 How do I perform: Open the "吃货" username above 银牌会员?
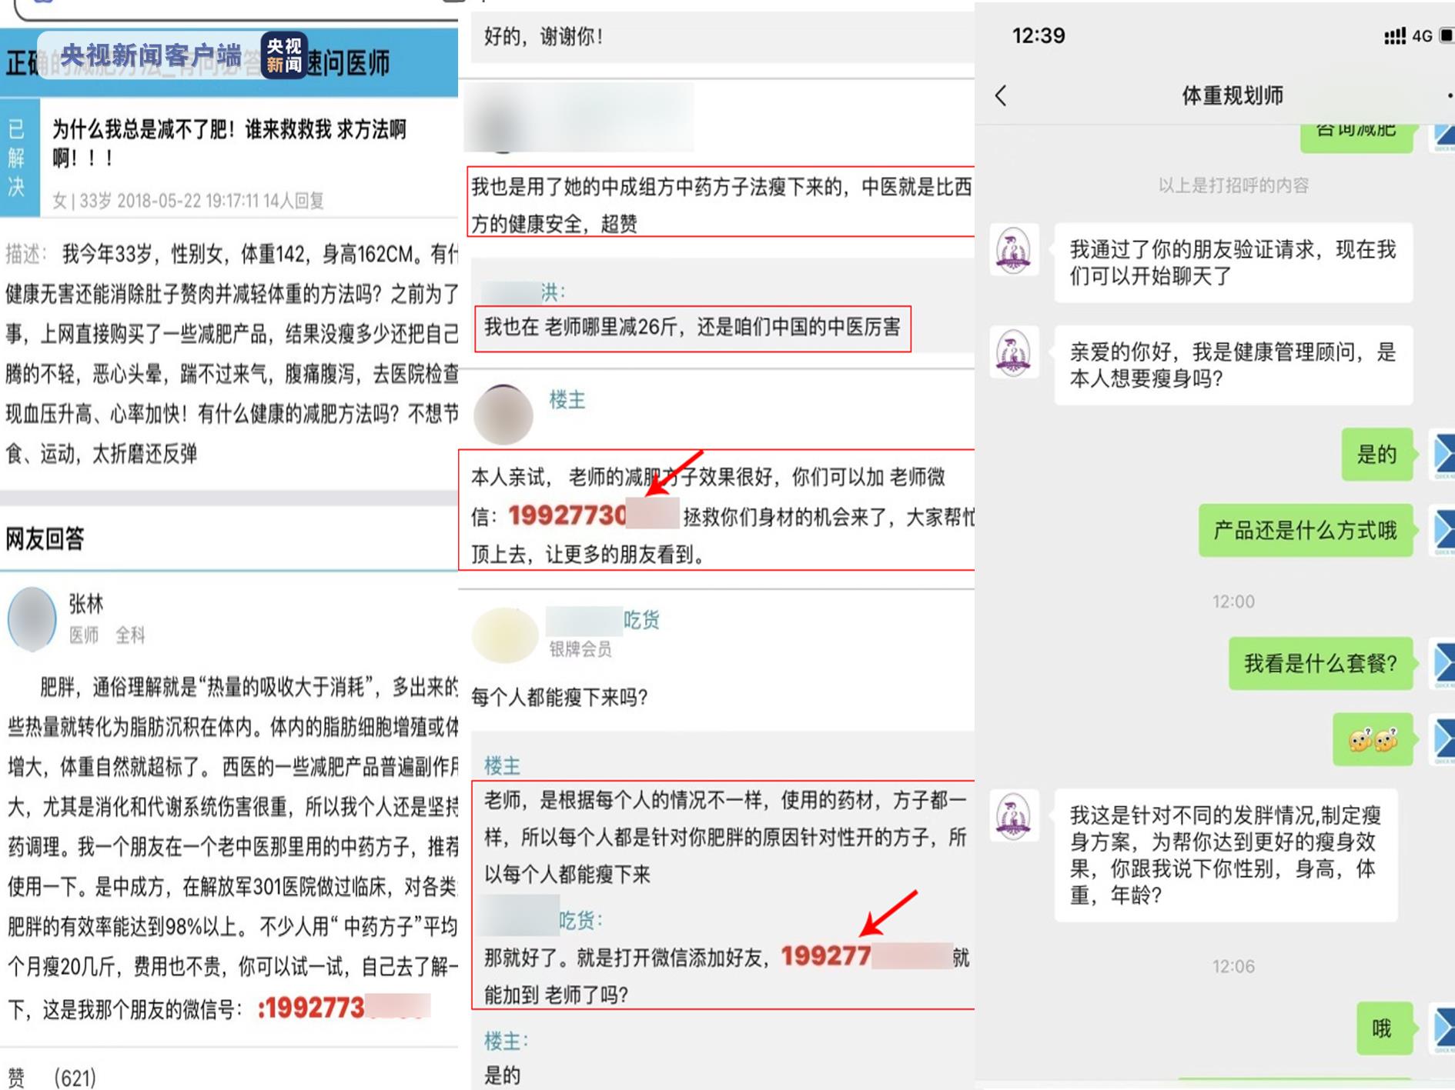pos(641,620)
